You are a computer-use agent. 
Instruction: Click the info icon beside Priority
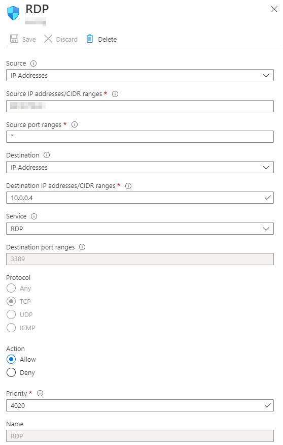(40, 393)
